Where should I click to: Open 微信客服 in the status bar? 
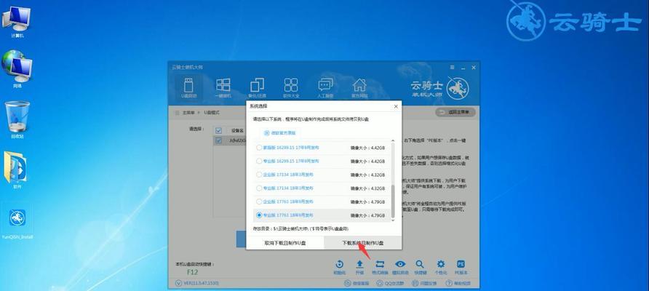point(356,284)
